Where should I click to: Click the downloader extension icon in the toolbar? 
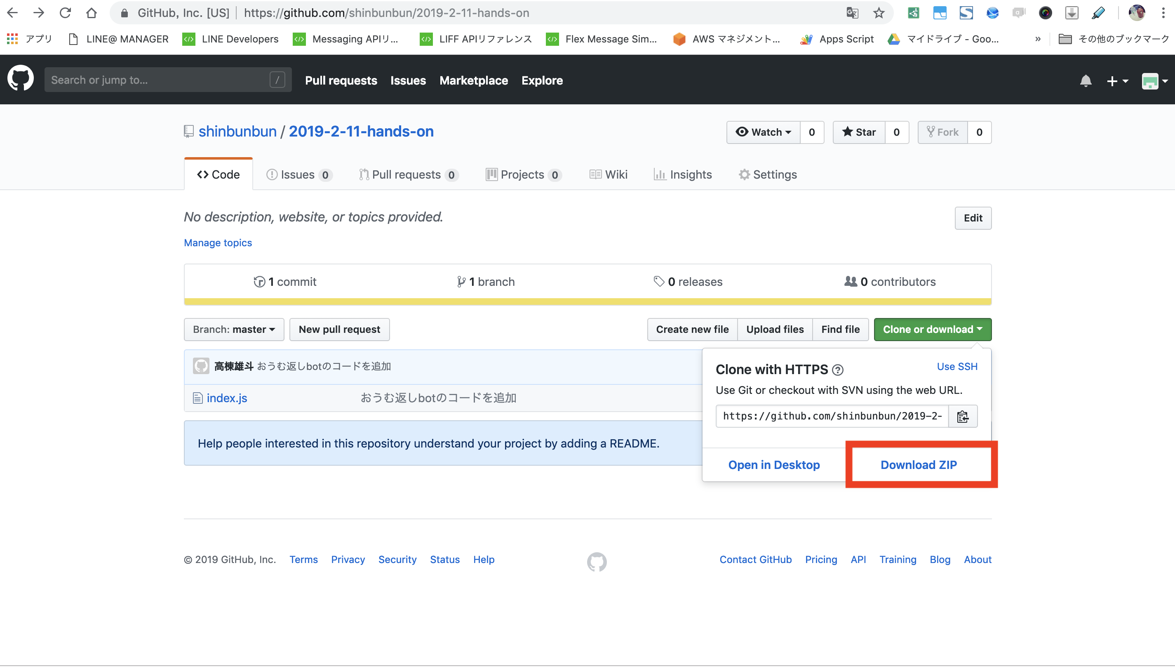[x=1071, y=13]
